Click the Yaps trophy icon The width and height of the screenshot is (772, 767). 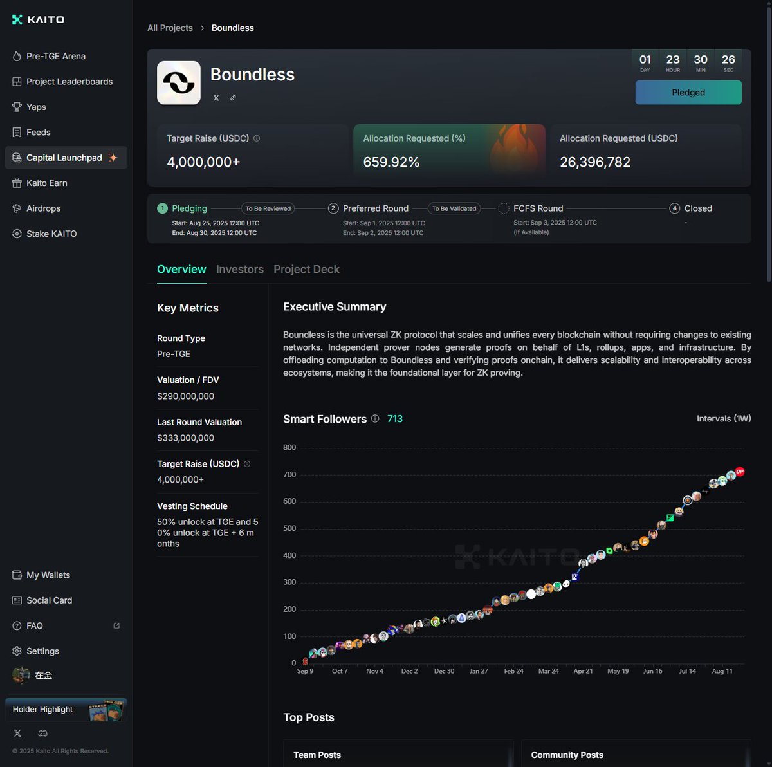[x=17, y=107]
